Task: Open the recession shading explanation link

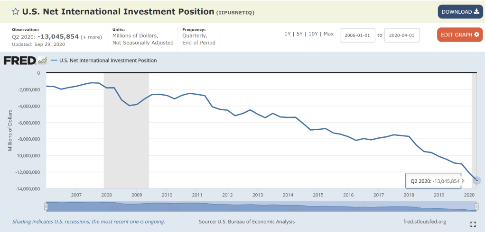Action: pos(88,222)
